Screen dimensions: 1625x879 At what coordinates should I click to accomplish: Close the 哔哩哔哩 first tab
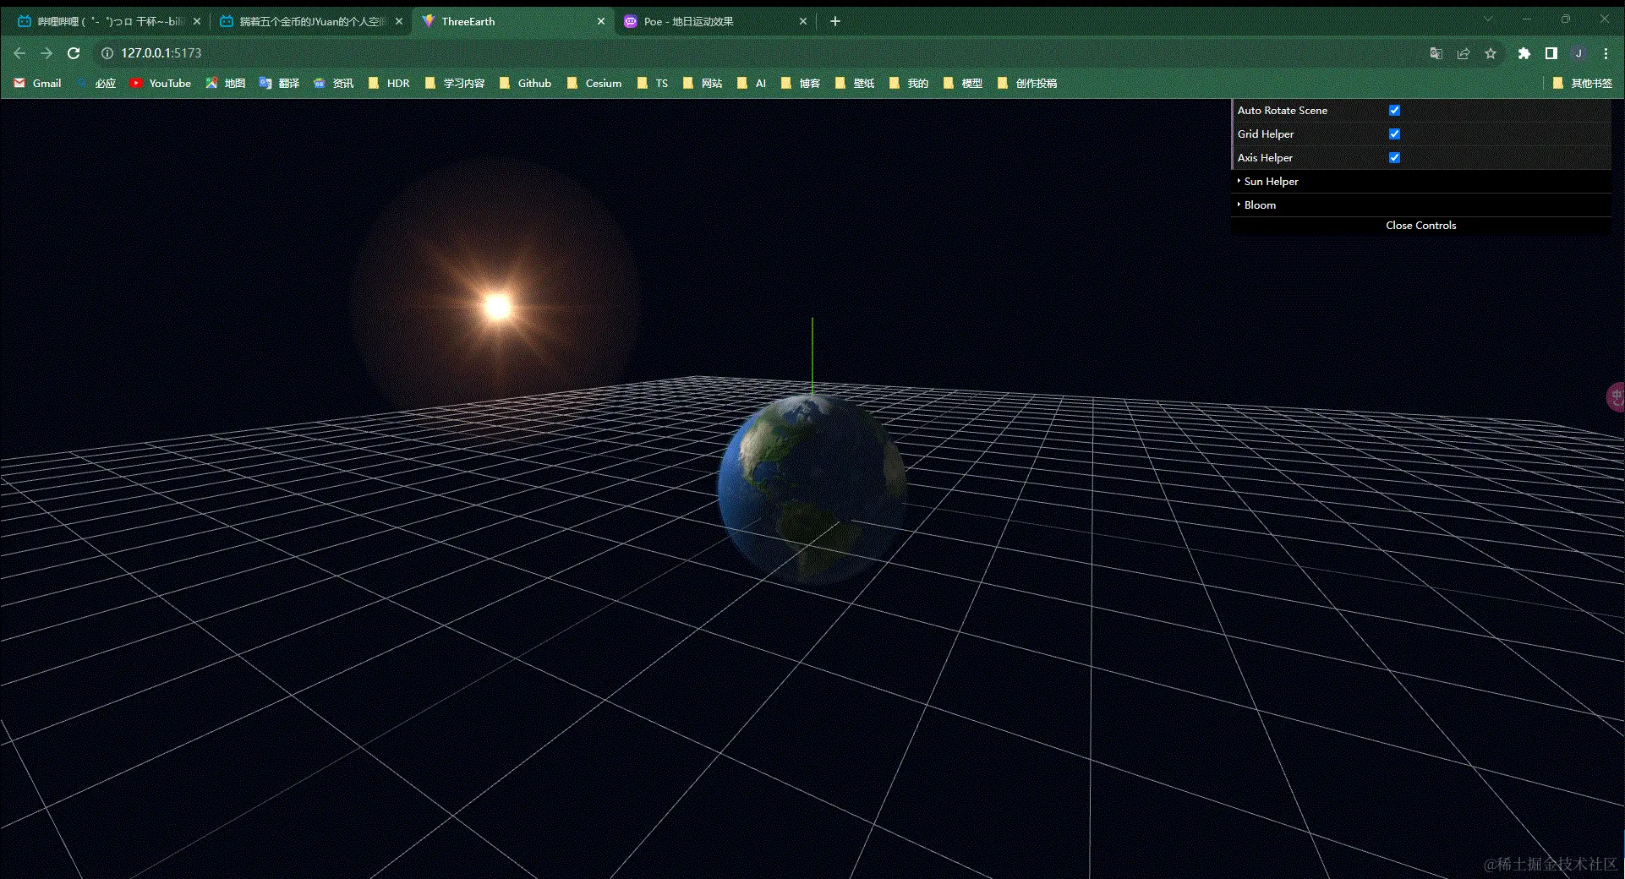(x=197, y=21)
